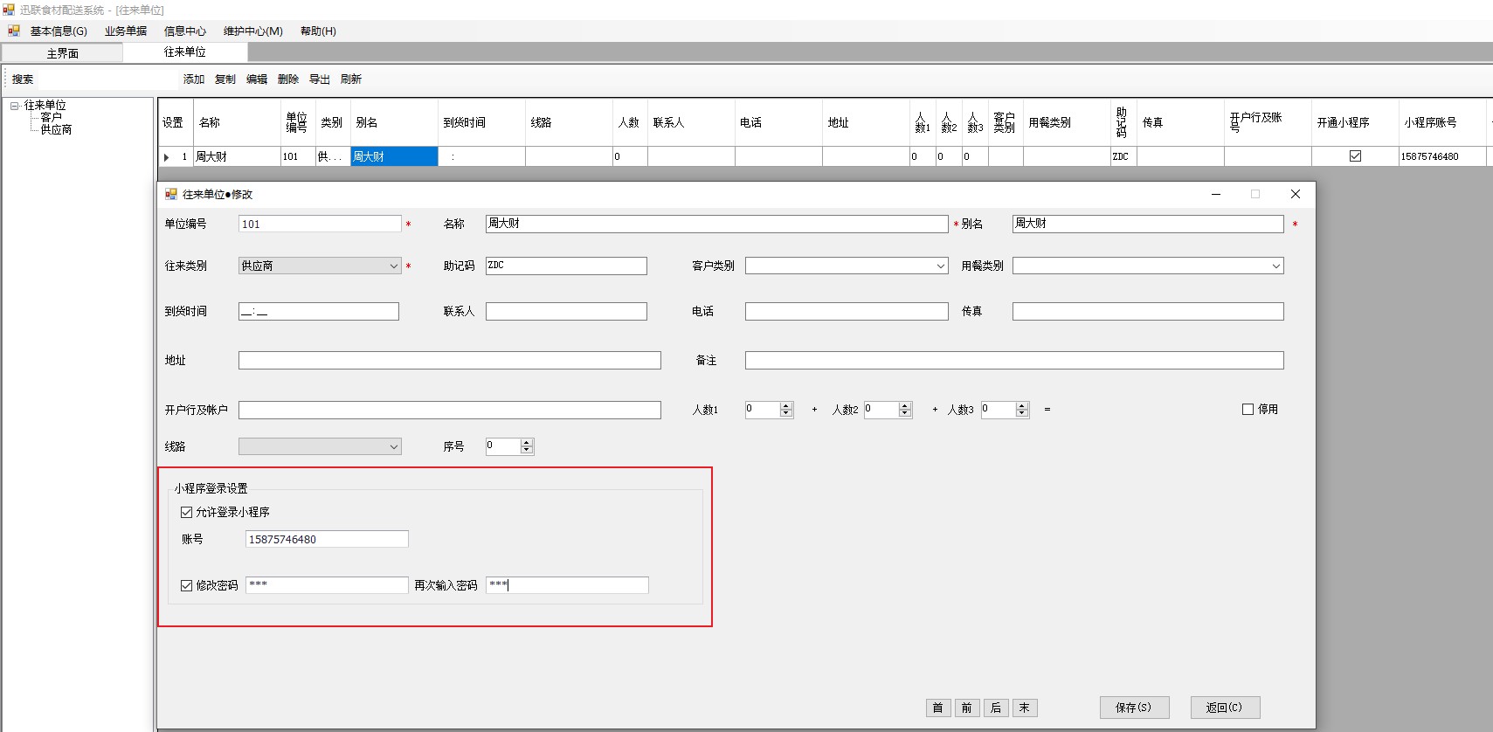This screenshot has width=1493, height=732.
Task: Click the 导出 toolbar button
Action: [320, 79]
